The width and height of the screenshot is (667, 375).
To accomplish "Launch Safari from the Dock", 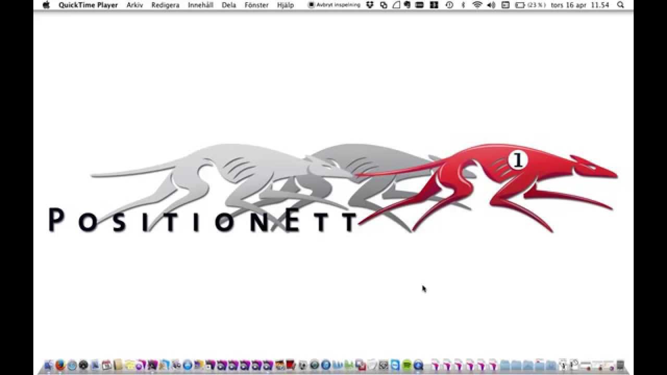I will coord(72,366).
